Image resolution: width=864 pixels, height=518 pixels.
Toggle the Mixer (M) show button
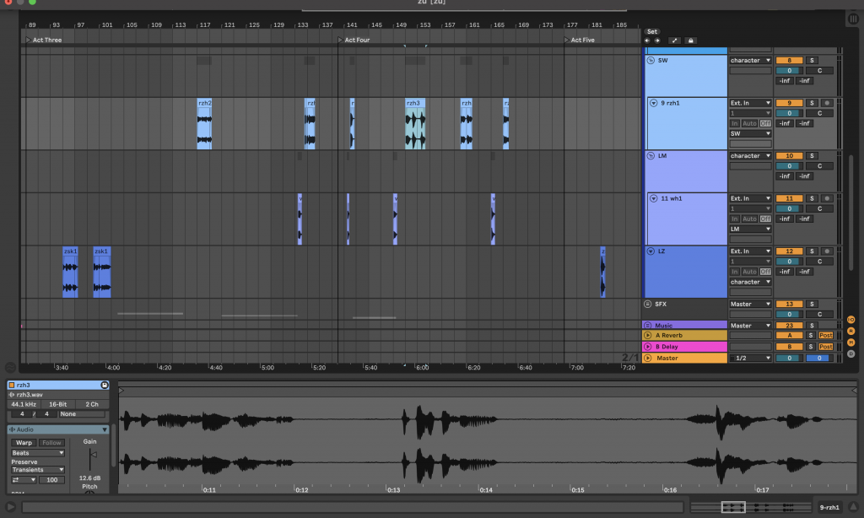[851, 343]
